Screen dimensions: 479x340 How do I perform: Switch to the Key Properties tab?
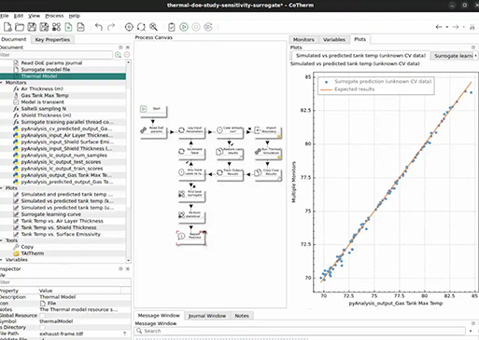52,40
